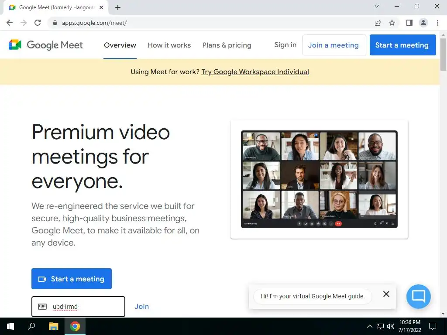Open a new browser tab
The image size is (447, 335).
118,7
